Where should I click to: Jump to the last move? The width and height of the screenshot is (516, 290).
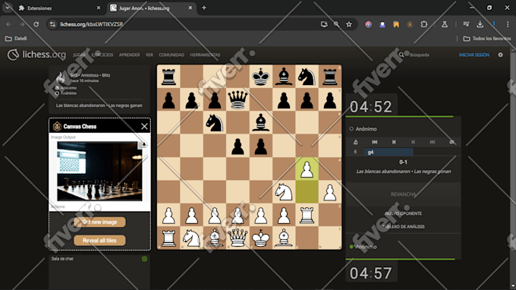433,142
